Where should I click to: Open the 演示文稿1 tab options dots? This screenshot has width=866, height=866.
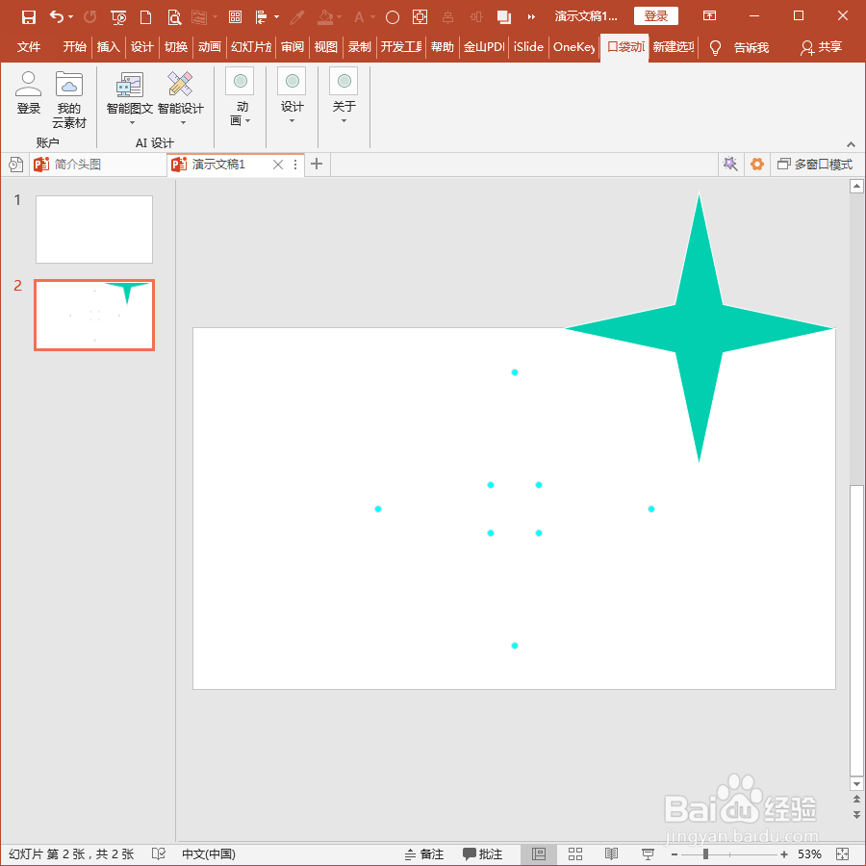(x=295, y=164)
